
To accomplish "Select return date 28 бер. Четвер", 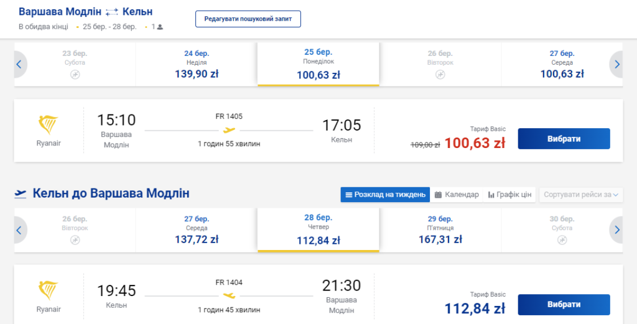I will coord(318,230).
